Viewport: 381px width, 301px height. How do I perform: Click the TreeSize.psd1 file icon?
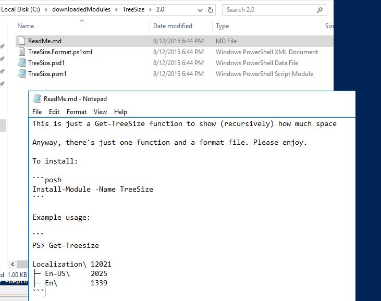pyautogui.click(x=22, y=62)
